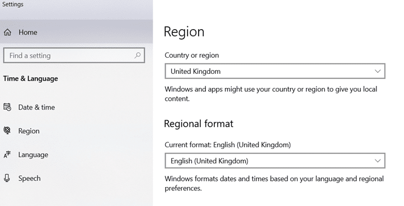404x206 pixels.
Task: Click the Home house icon
Action: pos(7,32)
